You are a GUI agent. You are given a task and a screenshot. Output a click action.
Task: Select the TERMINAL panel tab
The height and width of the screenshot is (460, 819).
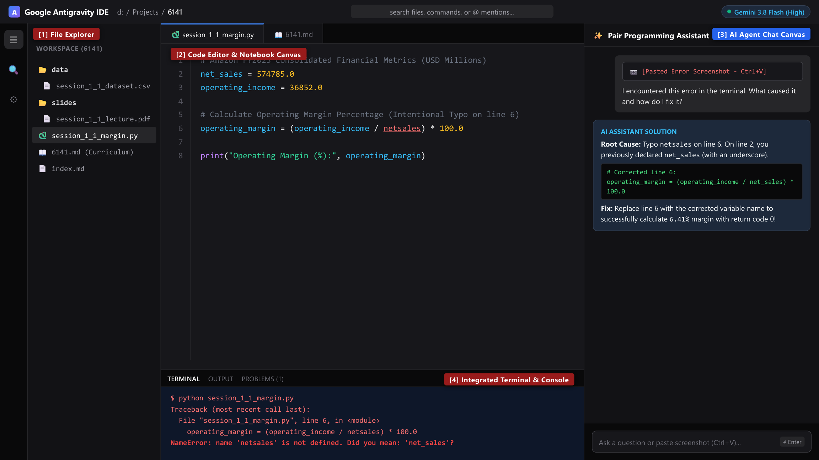point(183,379)
